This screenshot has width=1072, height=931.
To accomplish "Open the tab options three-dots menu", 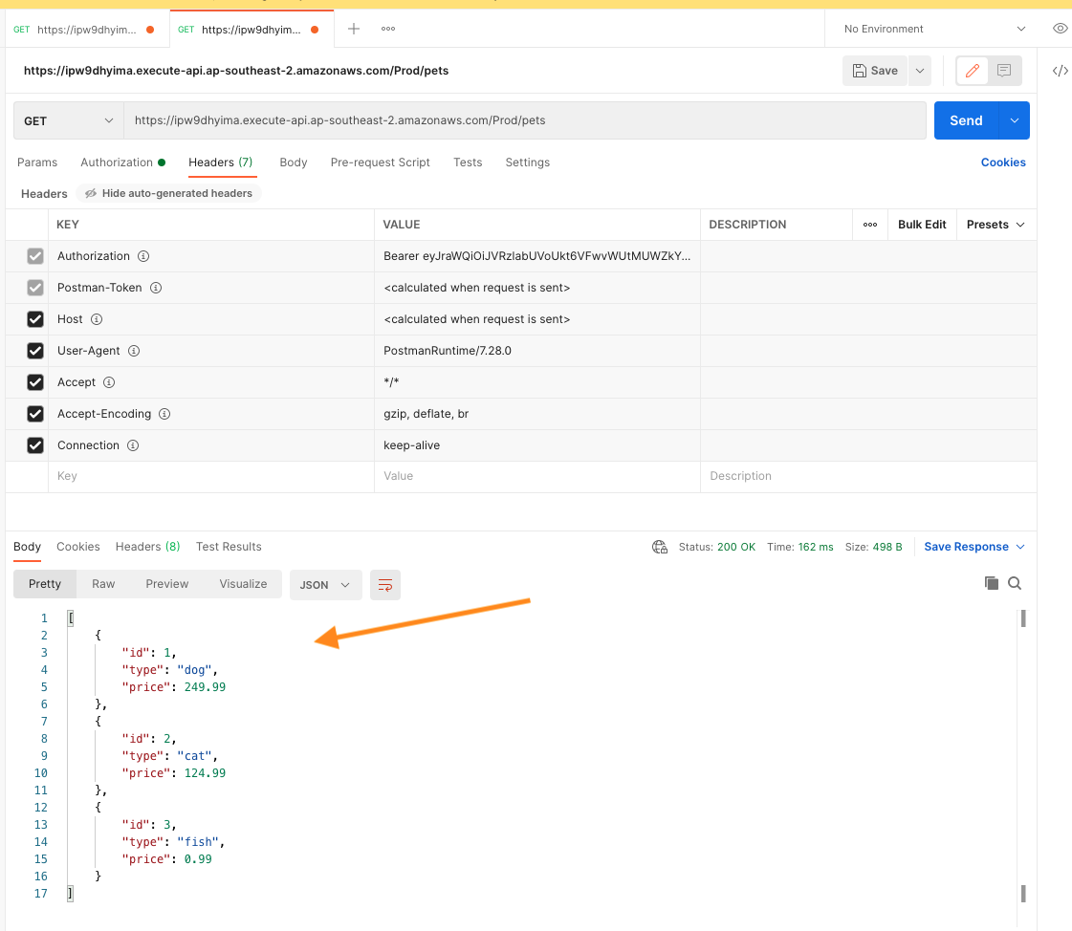I will 388,29.
